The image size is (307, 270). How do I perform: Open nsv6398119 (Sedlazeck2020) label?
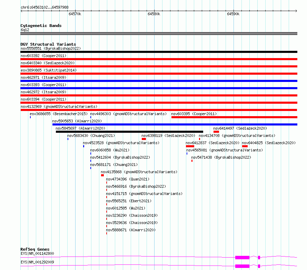168,136
